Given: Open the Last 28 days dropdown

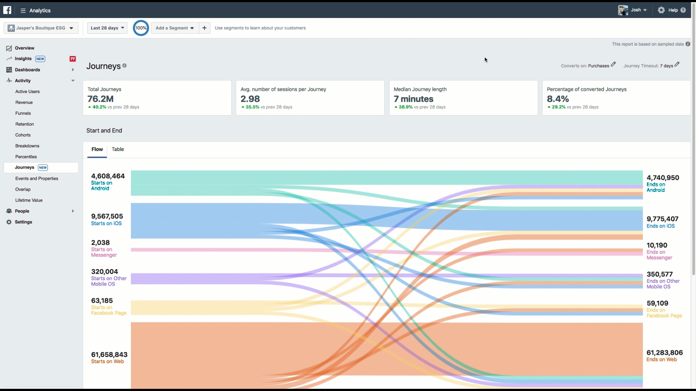Looking at the screenshot, I should pos(107,28).
